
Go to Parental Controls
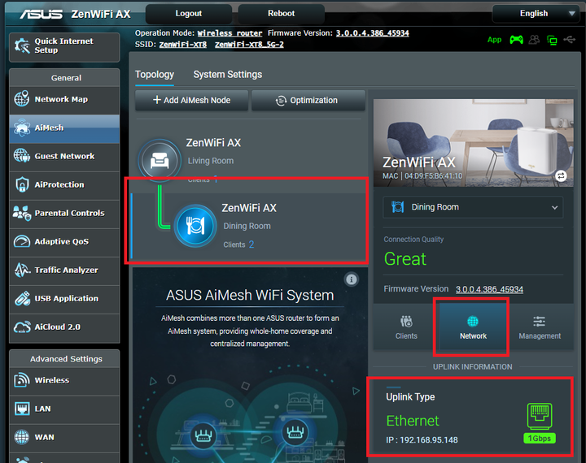pos(64,213)
